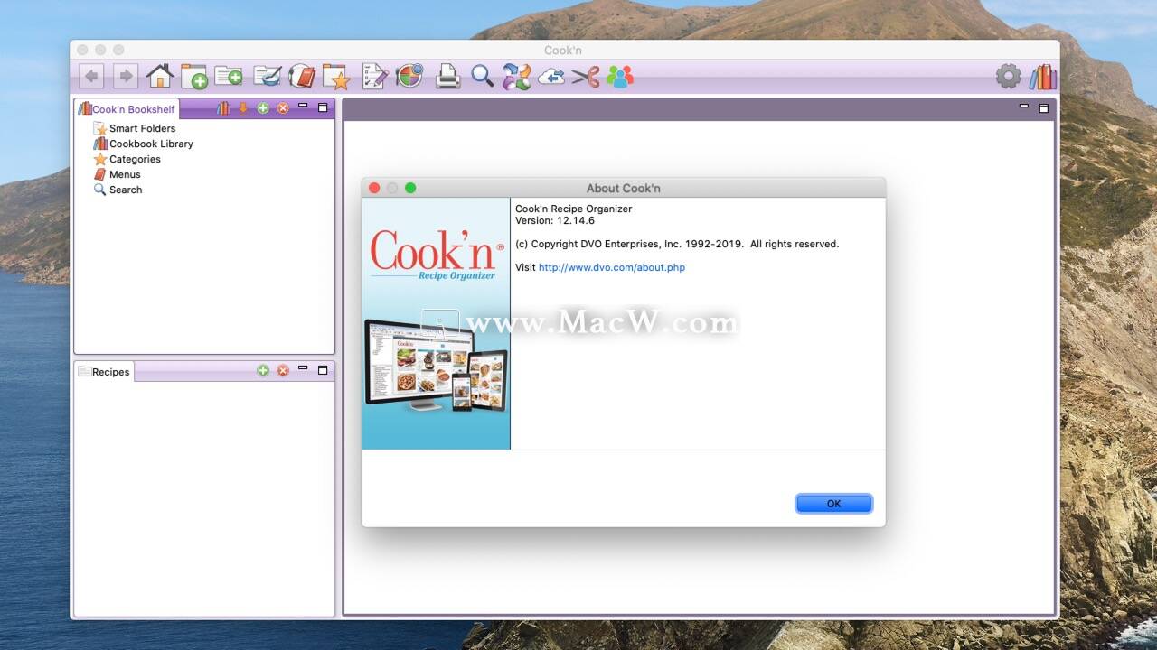This screenshot has height=650, width=1157.
Task: Select Categories in the bookshelf tree
Action: (x=127, y=159)
